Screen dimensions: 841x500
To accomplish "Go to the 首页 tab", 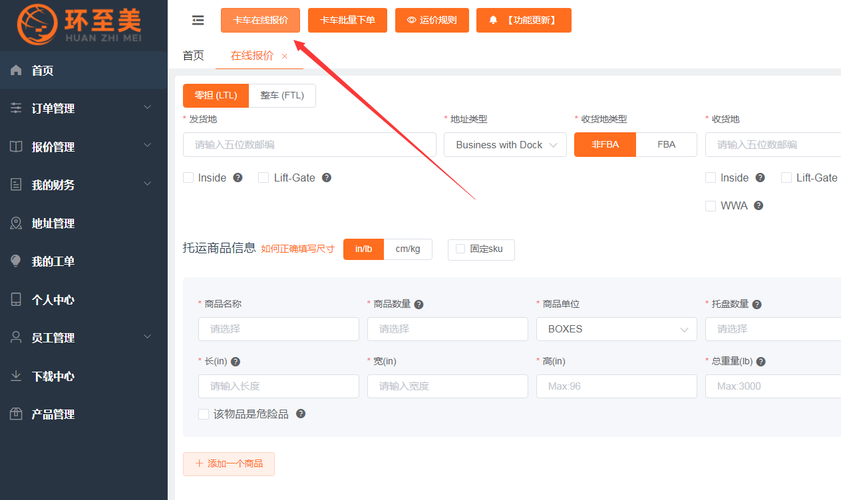I will pos(193,56).
